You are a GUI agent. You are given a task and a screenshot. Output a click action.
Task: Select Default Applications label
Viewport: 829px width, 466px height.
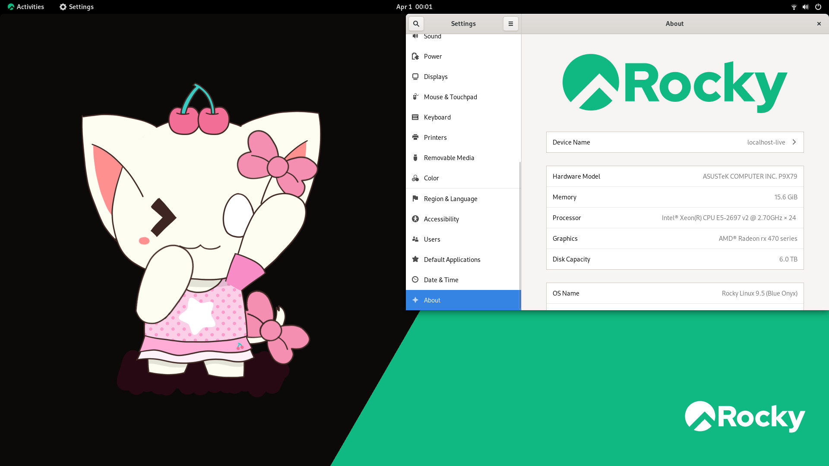(452, 259)
